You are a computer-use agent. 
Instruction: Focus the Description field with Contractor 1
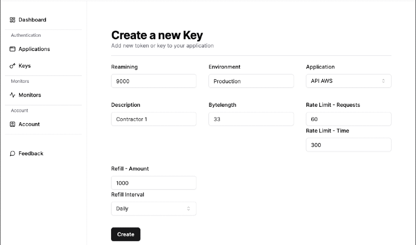[154, 119]
